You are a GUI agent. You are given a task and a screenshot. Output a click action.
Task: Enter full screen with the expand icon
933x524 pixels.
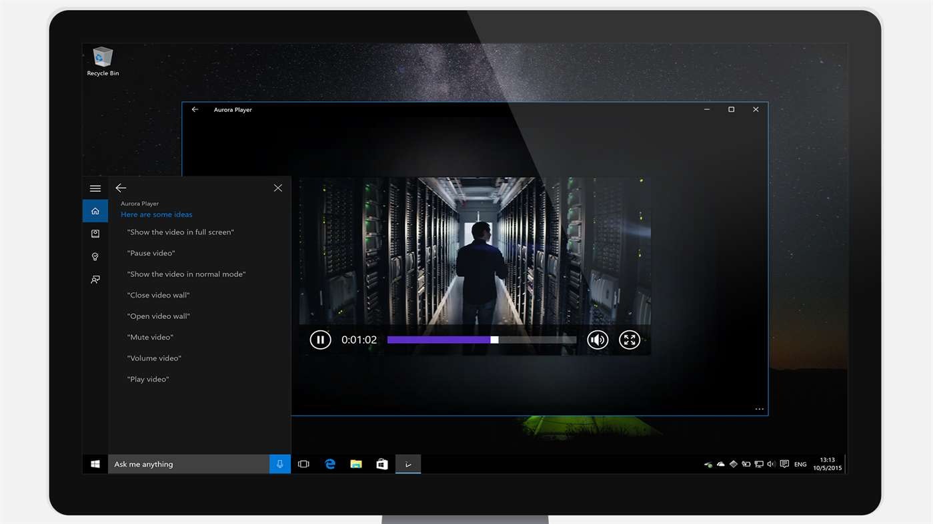point(629,340)
